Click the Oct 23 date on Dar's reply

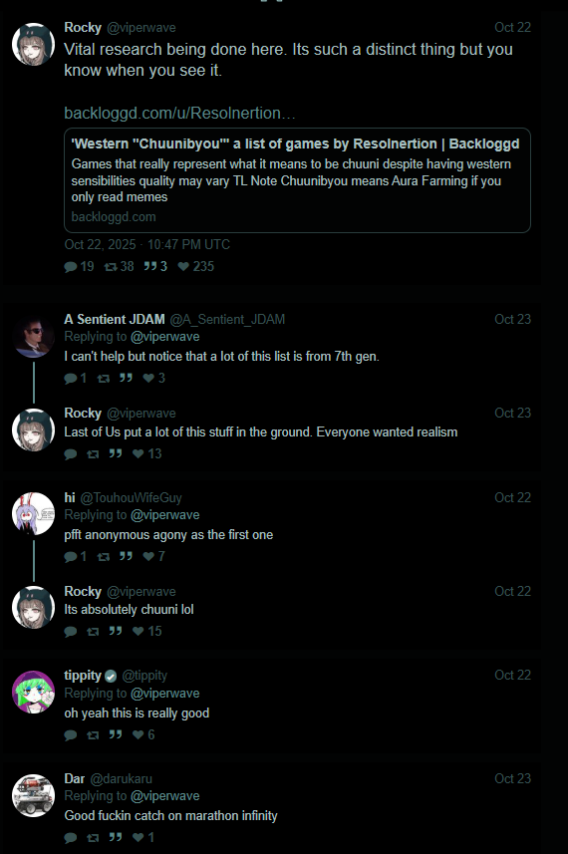pyautogui.click(x=512, y=779)
